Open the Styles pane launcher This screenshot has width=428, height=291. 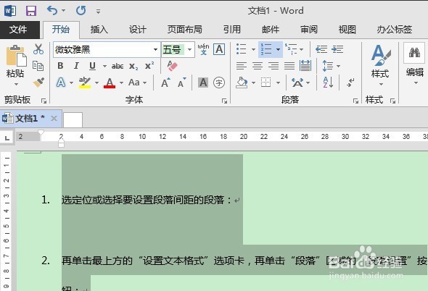(392, 101)
